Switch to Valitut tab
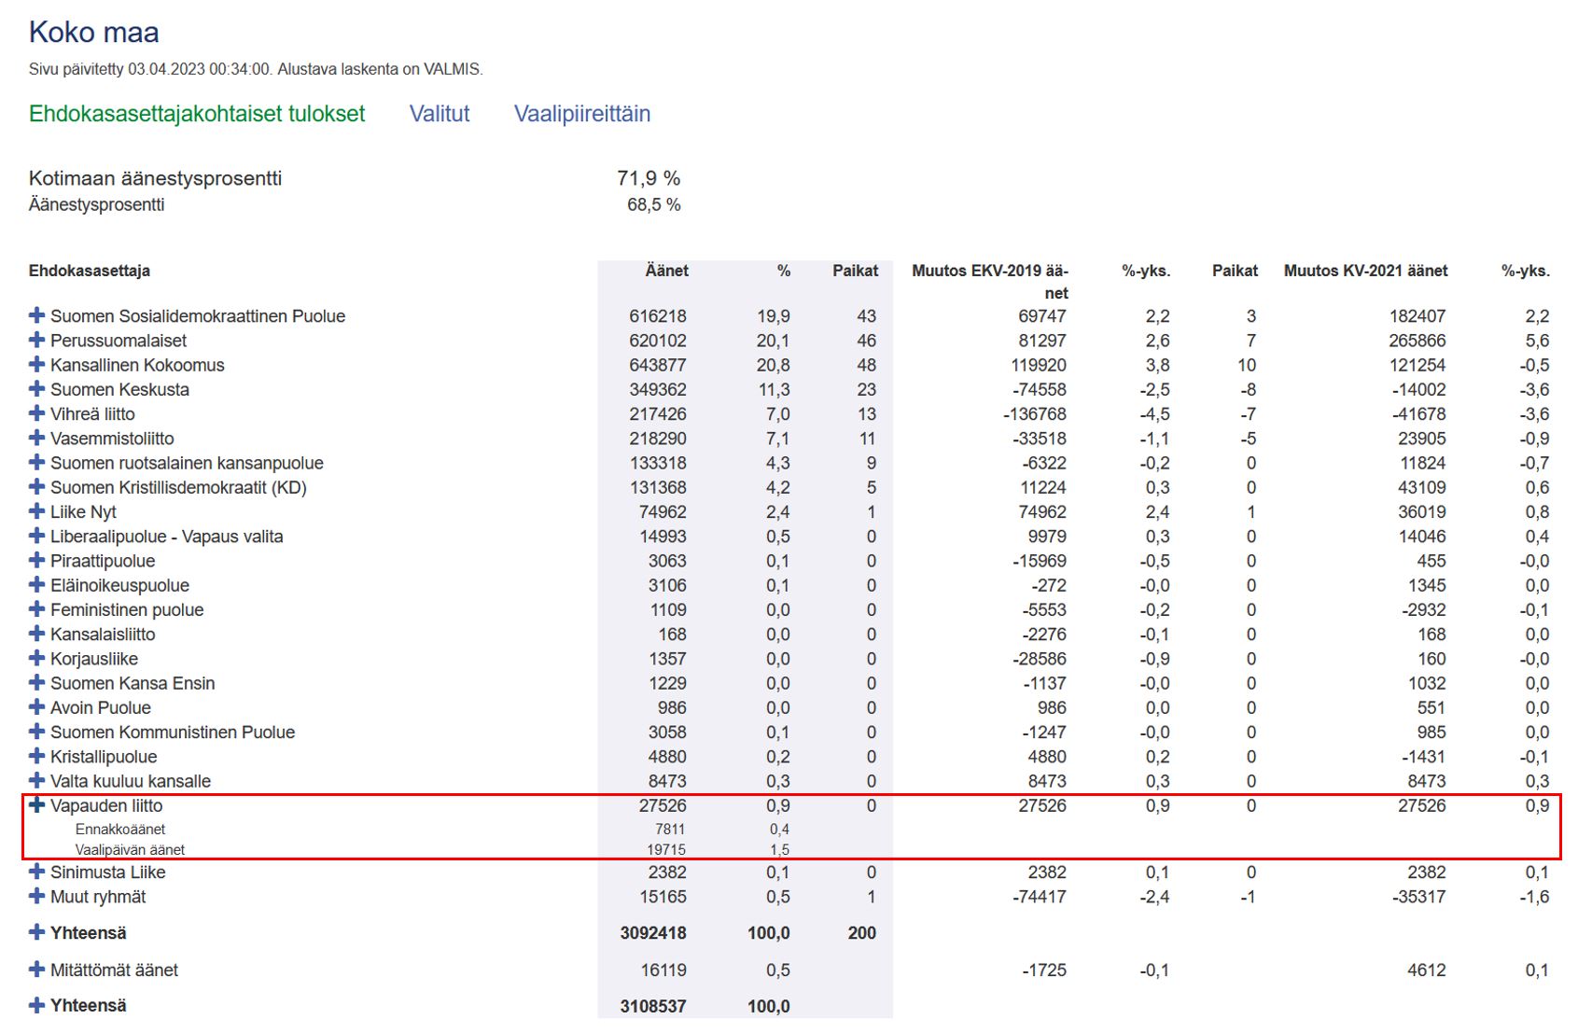 pyautogui.click(x=440, y=114)
